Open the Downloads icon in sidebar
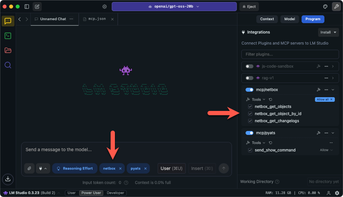343x197 pixels. [8, 179]
